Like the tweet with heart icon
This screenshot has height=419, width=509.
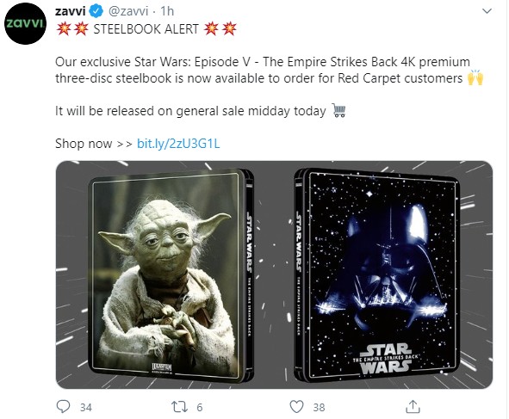pos(296,407)
